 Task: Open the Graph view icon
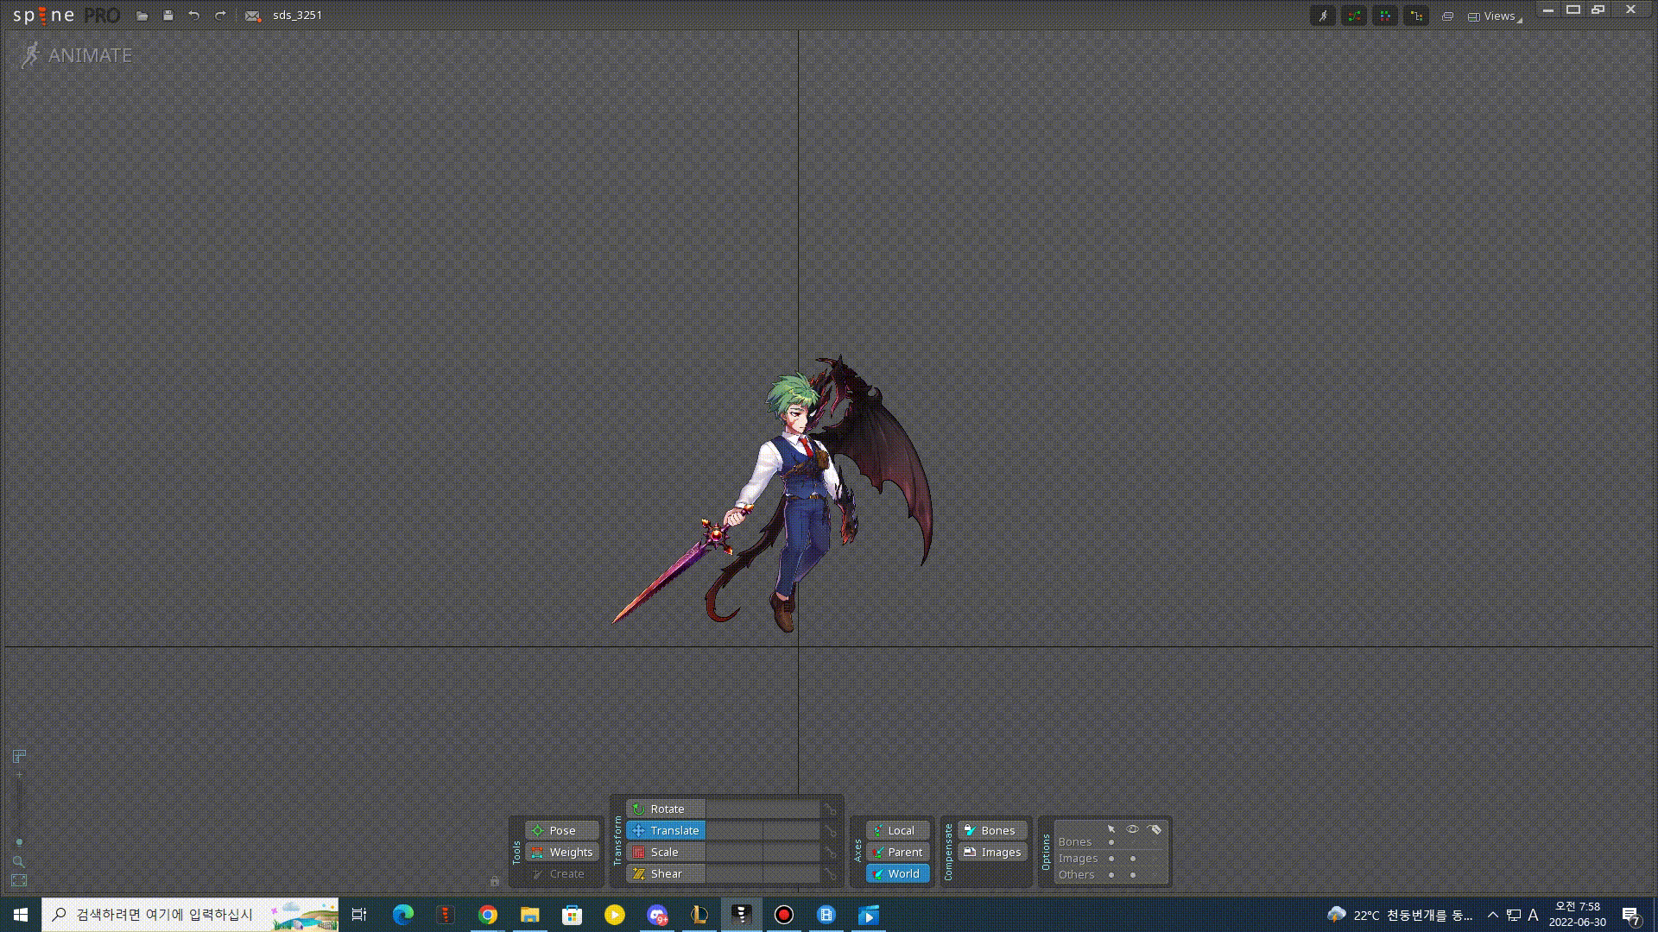coord(1354,16)
